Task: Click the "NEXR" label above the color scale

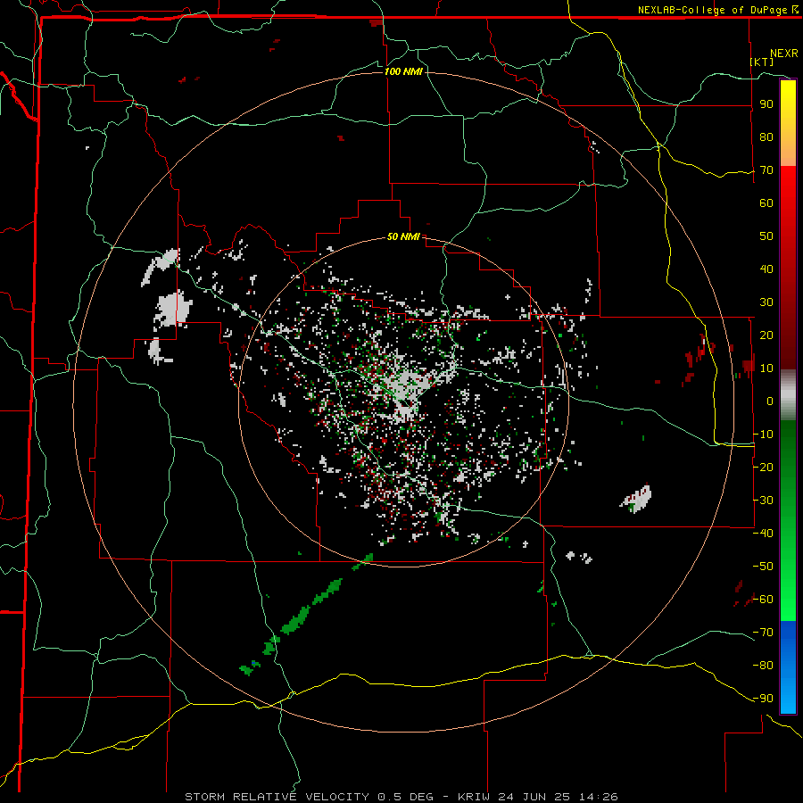Action: pyautogui.click(x=784, y=54)
